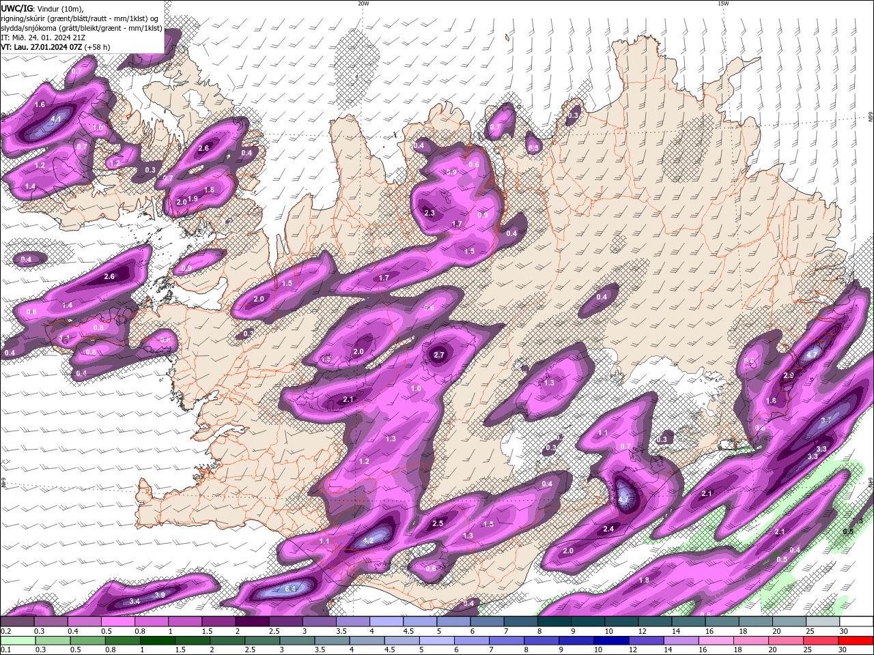874x655 pixels.
Task: Select the dusky mauve swatch labeled 0.2
Action: pyautogui.click(x=17, y=622)
